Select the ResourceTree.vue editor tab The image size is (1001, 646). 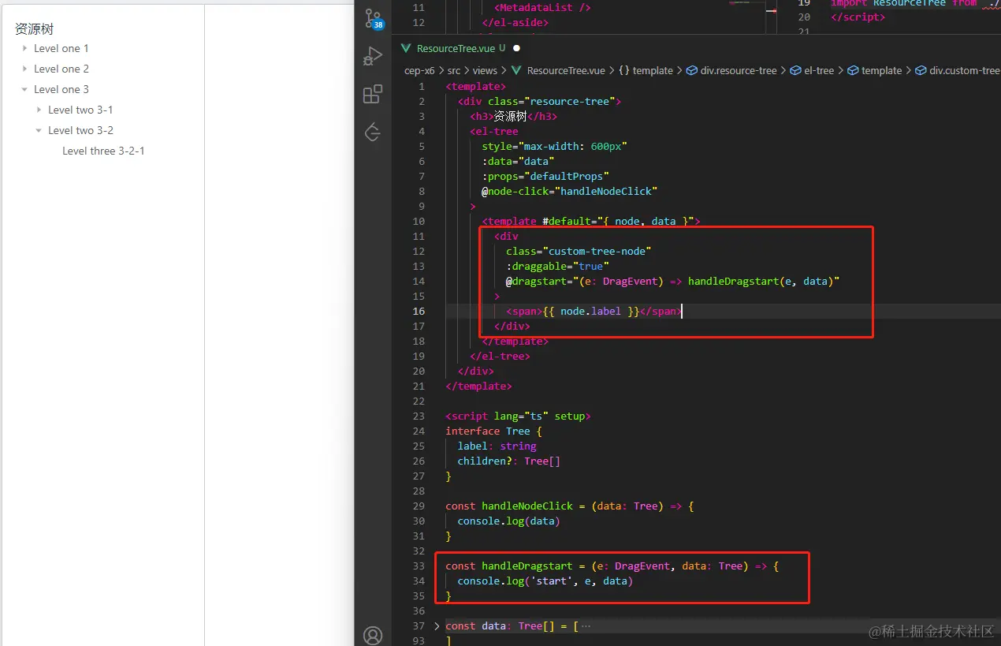pyautogui.click(x=461, y=48)
